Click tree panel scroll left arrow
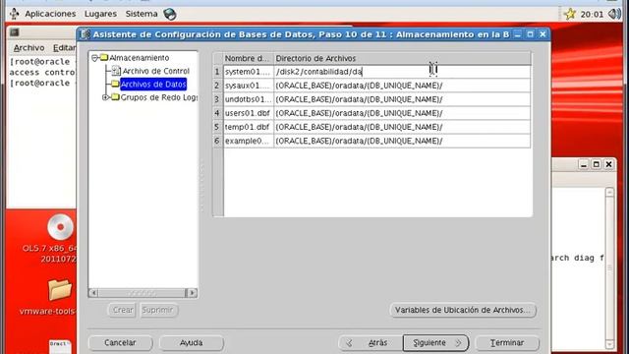 pos(93,293)
